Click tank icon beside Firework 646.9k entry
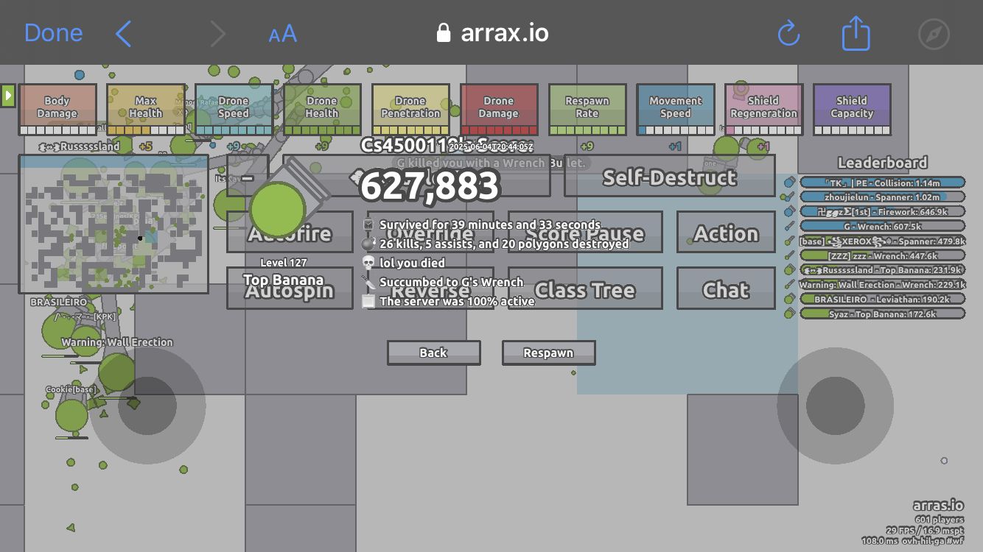The image size is (983, 552). click(x=789, y=211)
